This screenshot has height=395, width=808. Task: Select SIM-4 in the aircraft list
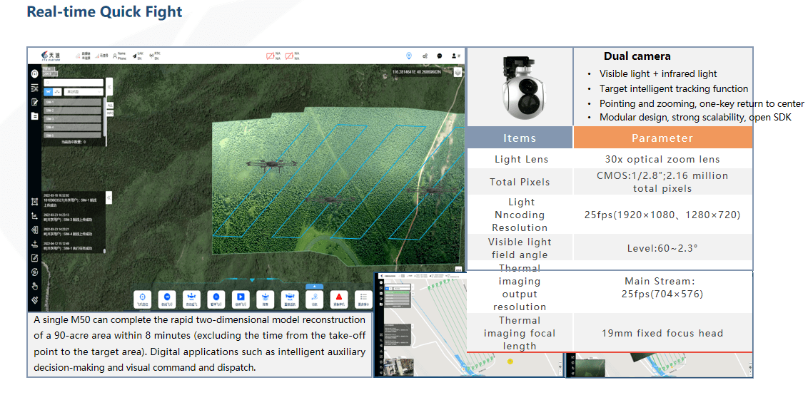click(x=72, y=127)
